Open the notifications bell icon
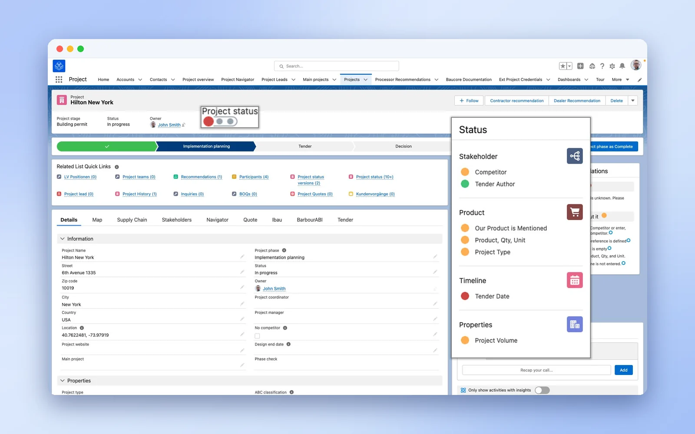695x434 pixels. (622, 66)
